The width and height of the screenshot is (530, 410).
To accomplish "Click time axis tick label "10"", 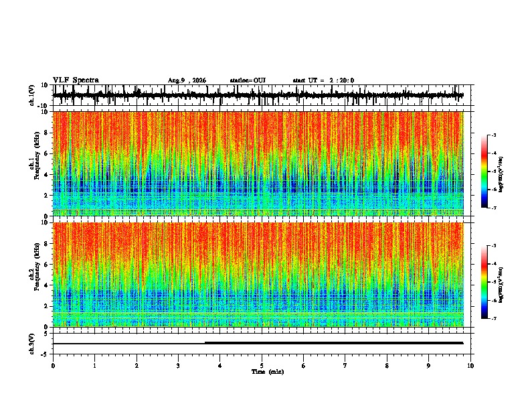I will 470,366.
